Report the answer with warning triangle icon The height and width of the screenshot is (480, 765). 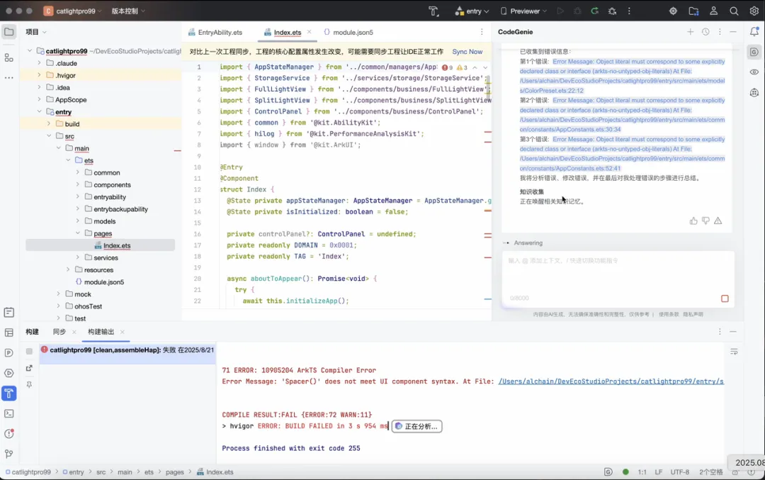(718, 221)
